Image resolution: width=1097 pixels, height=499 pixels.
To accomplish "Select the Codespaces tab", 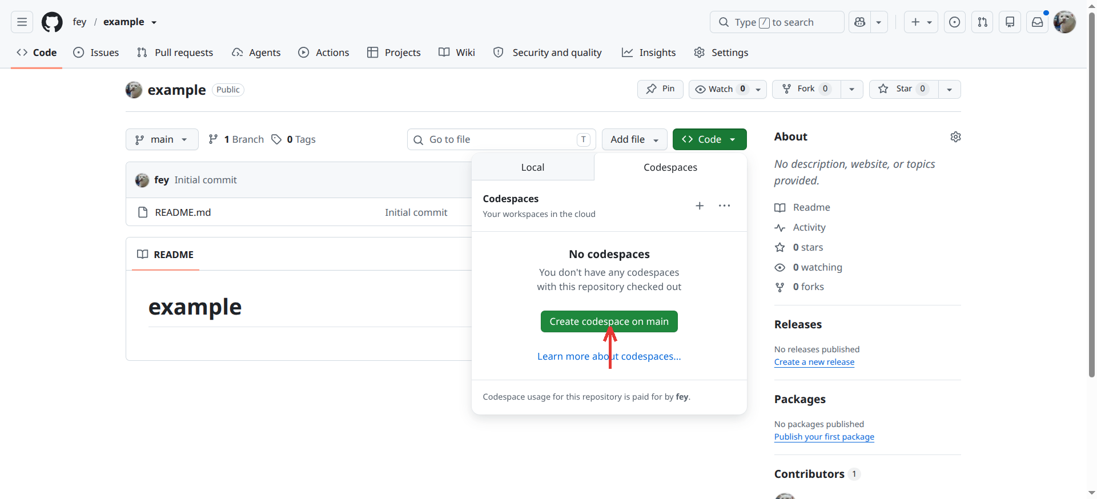I will pyautogui.click(x=670, y=167).
